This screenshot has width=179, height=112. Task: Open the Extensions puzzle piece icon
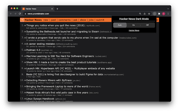pyautogui.click(x=159, y=14)
